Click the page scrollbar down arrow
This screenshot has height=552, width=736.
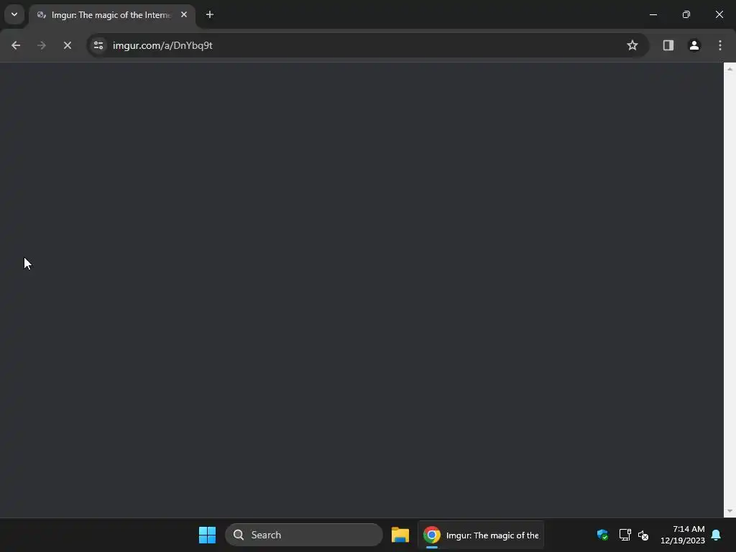(x=730, y=511)
